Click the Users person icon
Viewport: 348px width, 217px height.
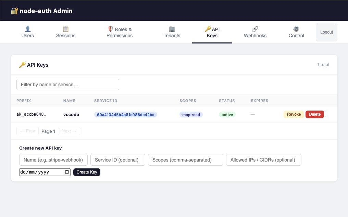pyautogui.click(x=28, y=28)
